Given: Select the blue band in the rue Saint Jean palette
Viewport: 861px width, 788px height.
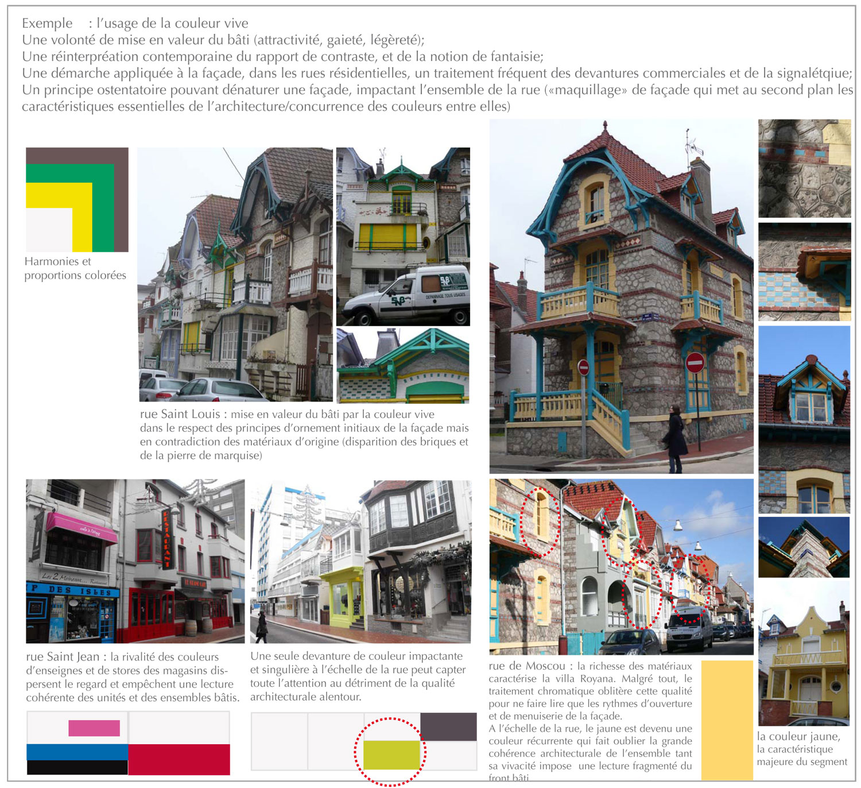Looking at the screenshot, I should (77, 752).
